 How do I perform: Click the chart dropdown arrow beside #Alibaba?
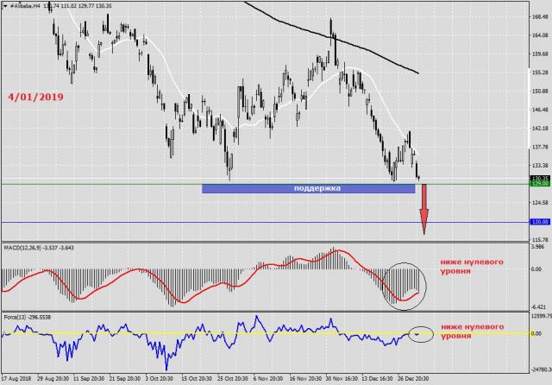point(6,7)
